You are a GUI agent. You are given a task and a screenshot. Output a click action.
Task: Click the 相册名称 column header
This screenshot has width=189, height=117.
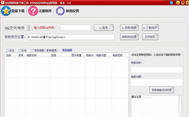click(x=31, y=55)
